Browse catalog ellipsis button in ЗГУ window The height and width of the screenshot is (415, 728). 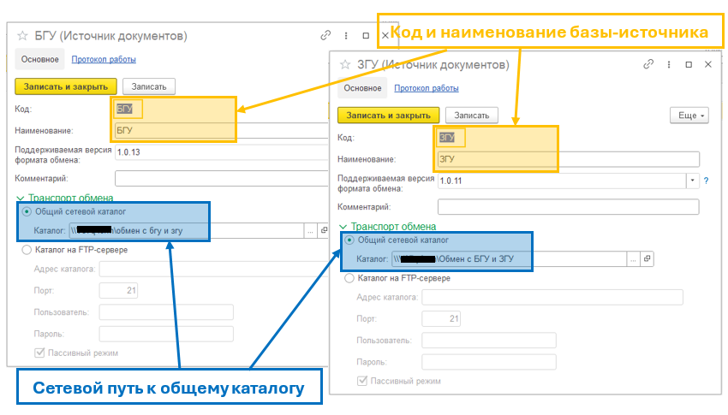point(633,258)
